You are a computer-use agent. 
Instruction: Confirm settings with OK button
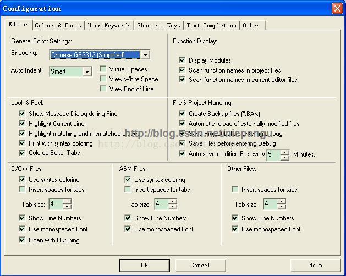pos(145,265)
